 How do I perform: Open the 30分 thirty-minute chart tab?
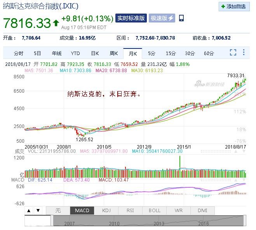(x=190, y=53)
